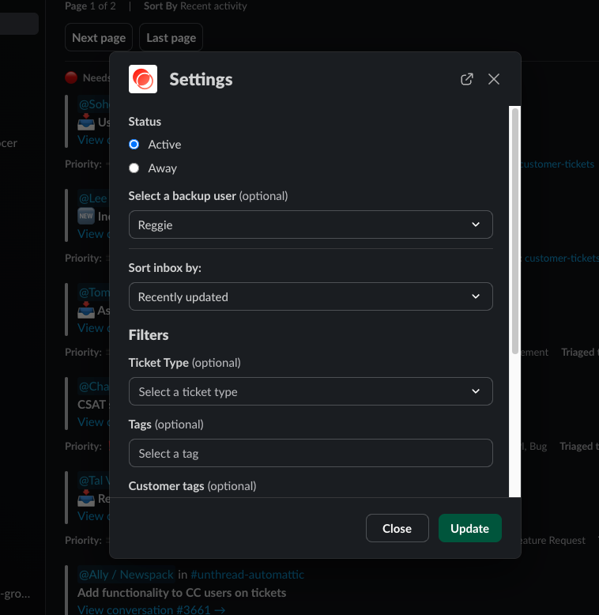The image size is (599, 615).
Task: Close the Settings dialog with X icon
Action: [x=494, y=79]
